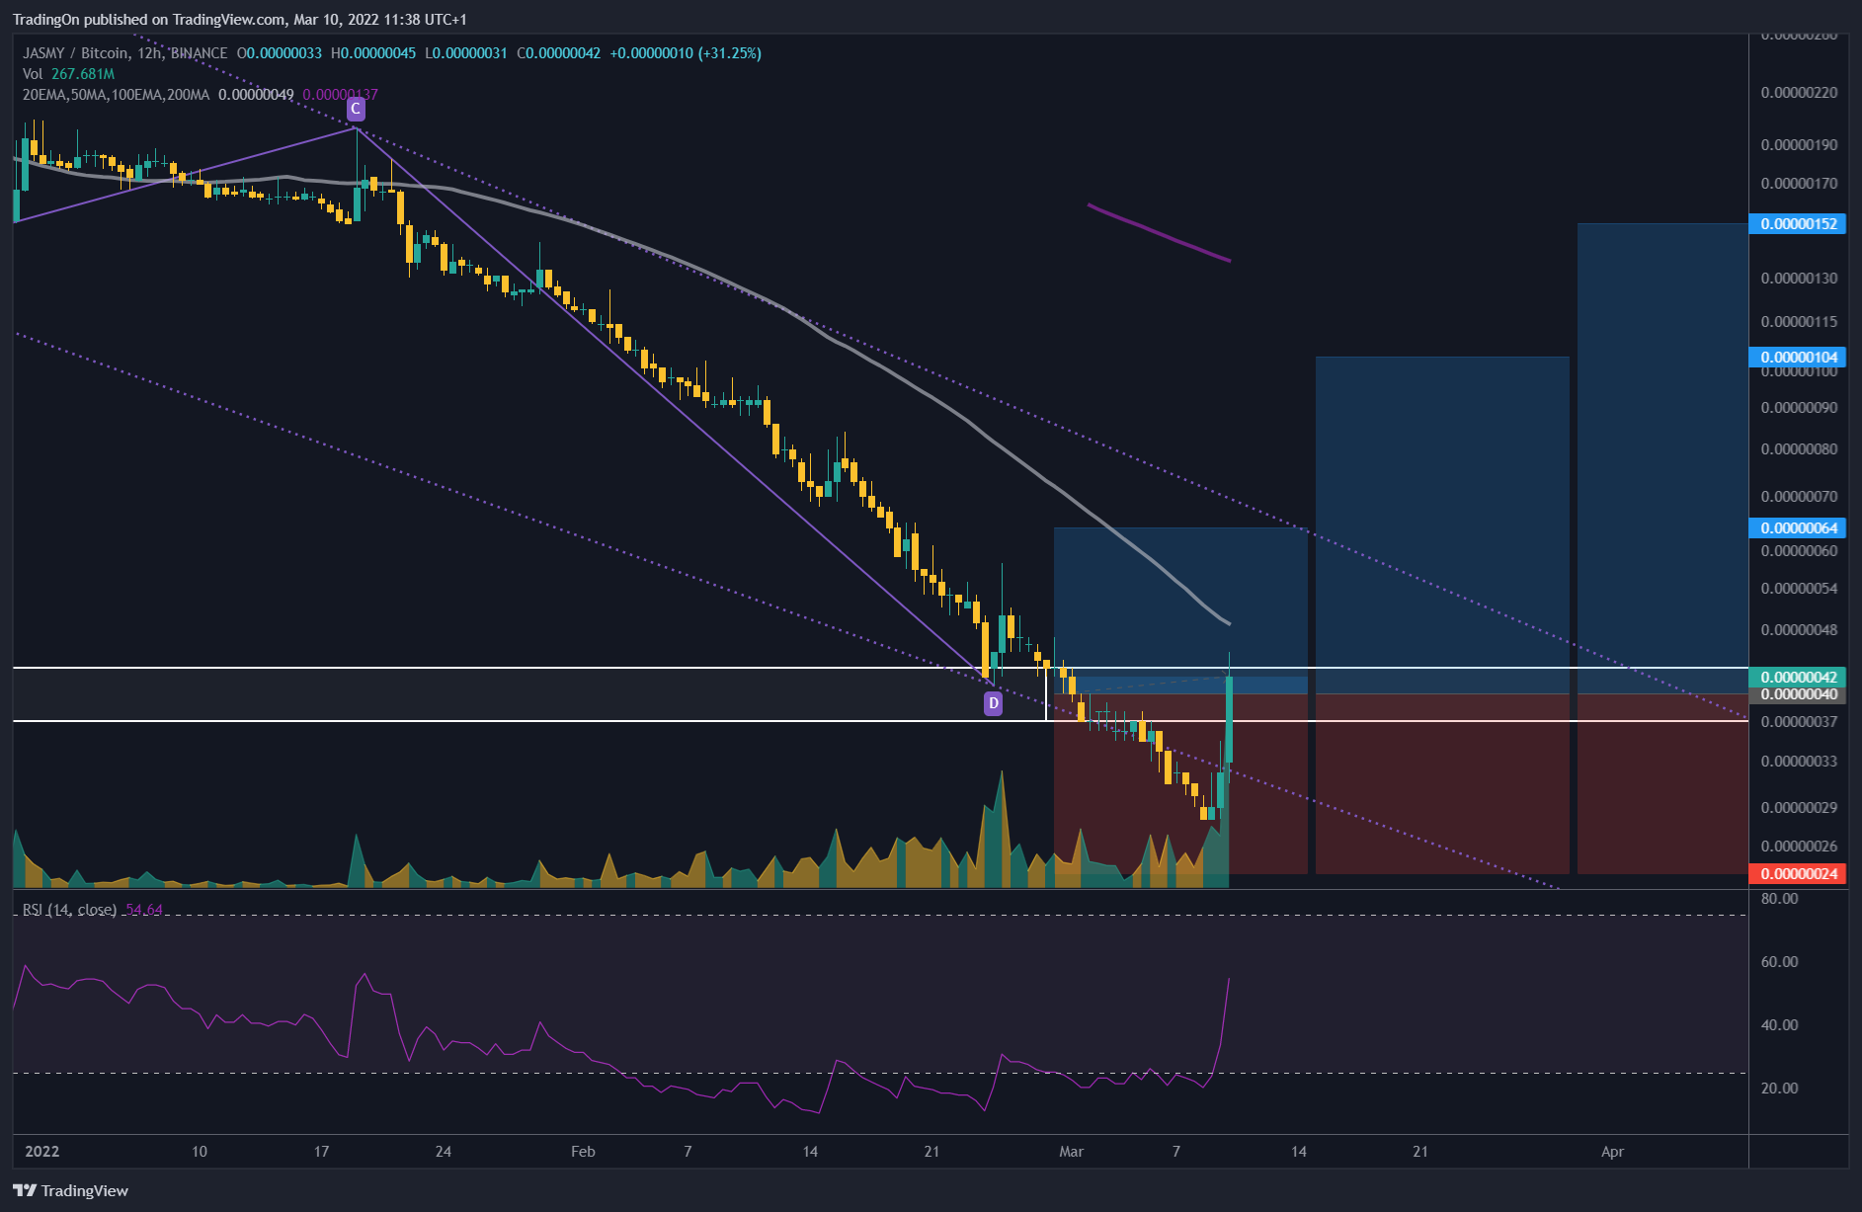Click the 0.00000070 price scale label

pyautogui.click(x=1800, y=497)
